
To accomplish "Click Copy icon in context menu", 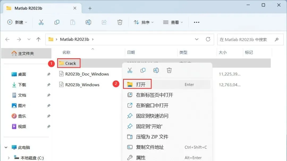I will click(x=143, y=70).
